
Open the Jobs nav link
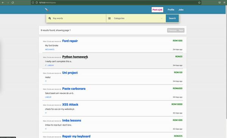pos(181,10)
